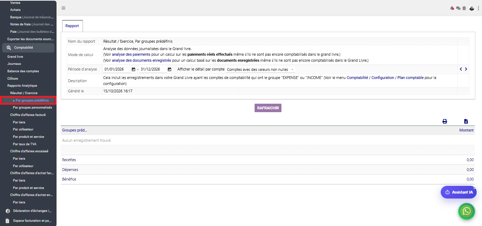482x226 pixels.
Task: Click the Recettes amount 0,00
Action: tap(470, 160)
